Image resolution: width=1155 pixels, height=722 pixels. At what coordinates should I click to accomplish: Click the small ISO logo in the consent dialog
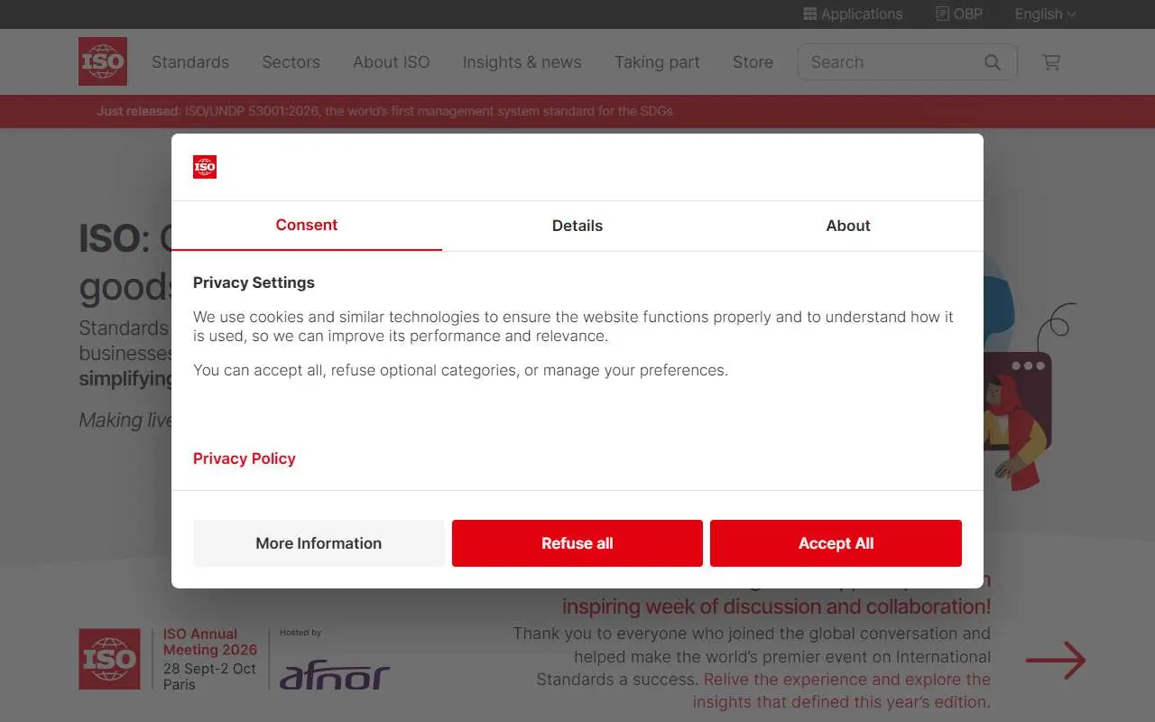pos(205,167)
